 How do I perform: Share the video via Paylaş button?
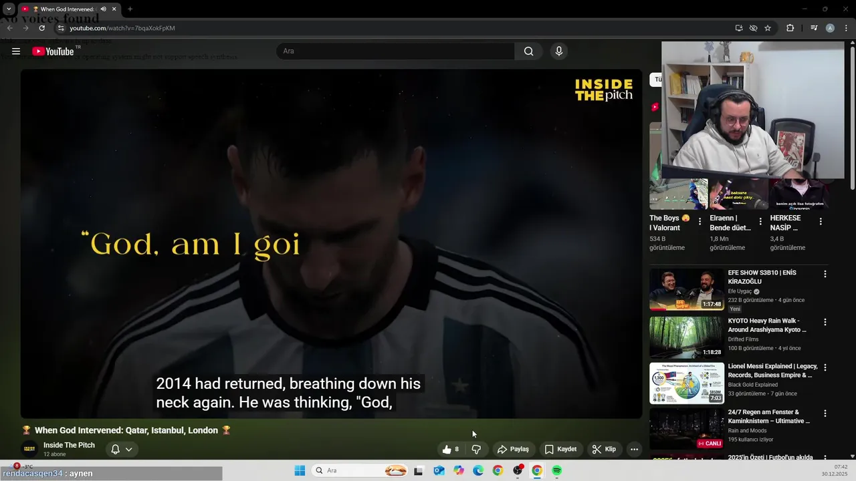point(513,449)
